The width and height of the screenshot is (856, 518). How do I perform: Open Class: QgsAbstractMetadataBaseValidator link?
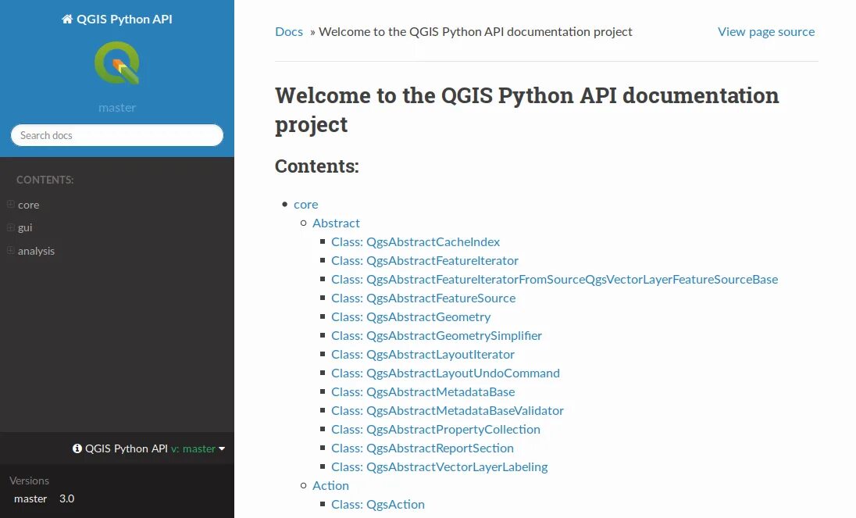click(x=447, y=410)
